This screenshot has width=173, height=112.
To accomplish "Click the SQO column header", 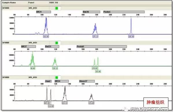I will click(x=51, y=3).
